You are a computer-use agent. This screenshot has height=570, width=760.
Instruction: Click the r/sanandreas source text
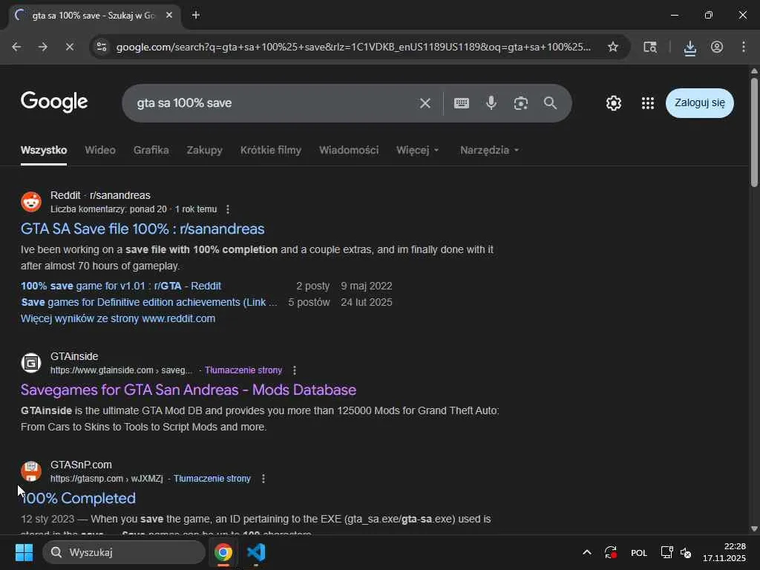[119, 195]
